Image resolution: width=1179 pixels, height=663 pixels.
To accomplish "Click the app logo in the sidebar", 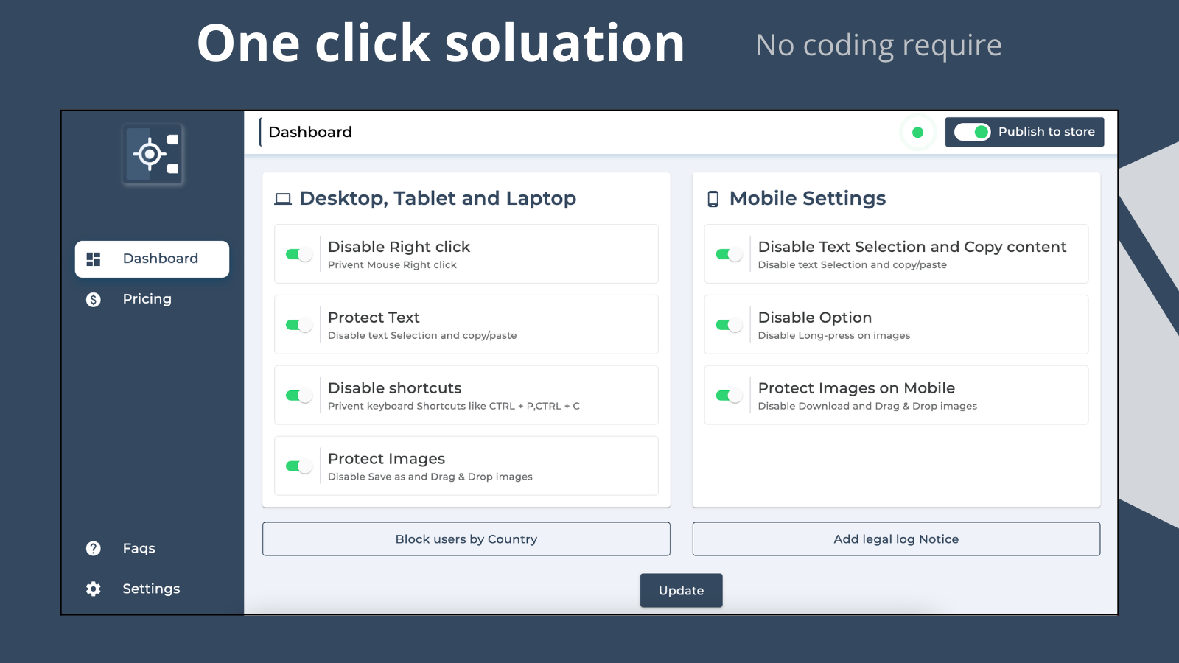I will [x=152, y=153].
